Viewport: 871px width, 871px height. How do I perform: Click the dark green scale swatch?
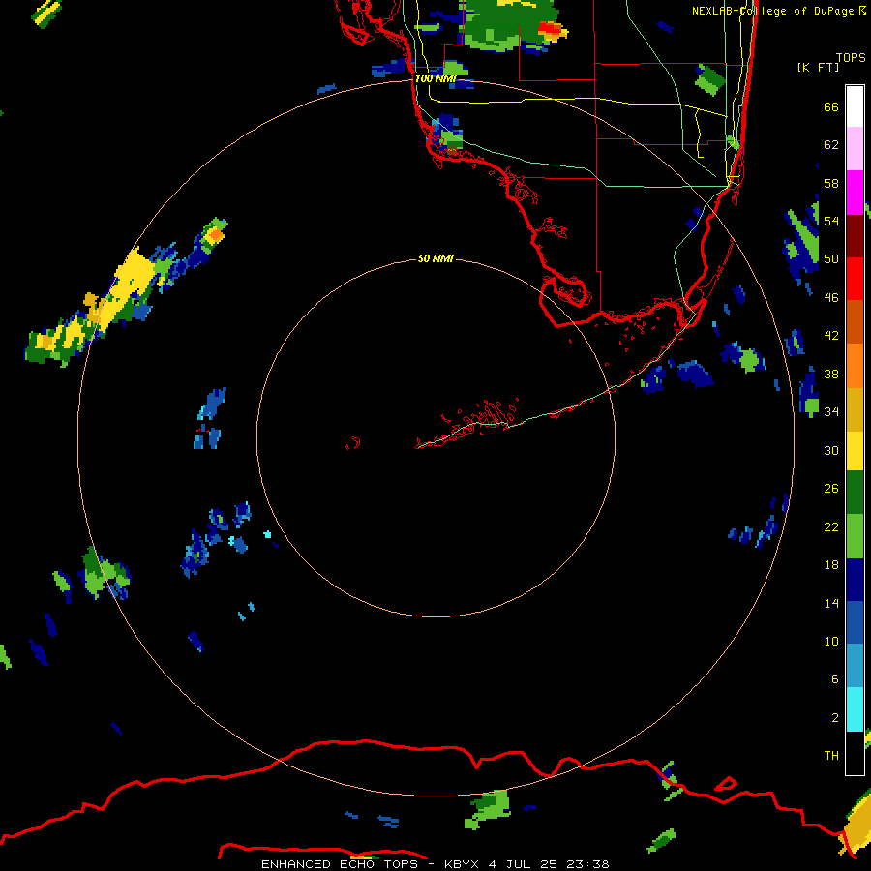[x=855, y=493]
